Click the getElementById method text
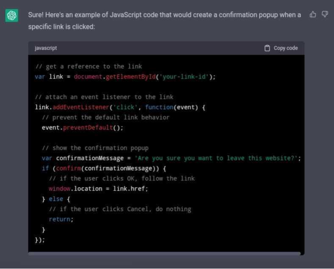 tap(131, 77)
